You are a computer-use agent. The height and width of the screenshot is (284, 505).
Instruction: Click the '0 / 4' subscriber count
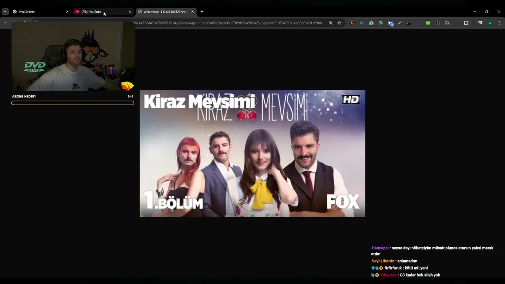[x=131, y=97]
